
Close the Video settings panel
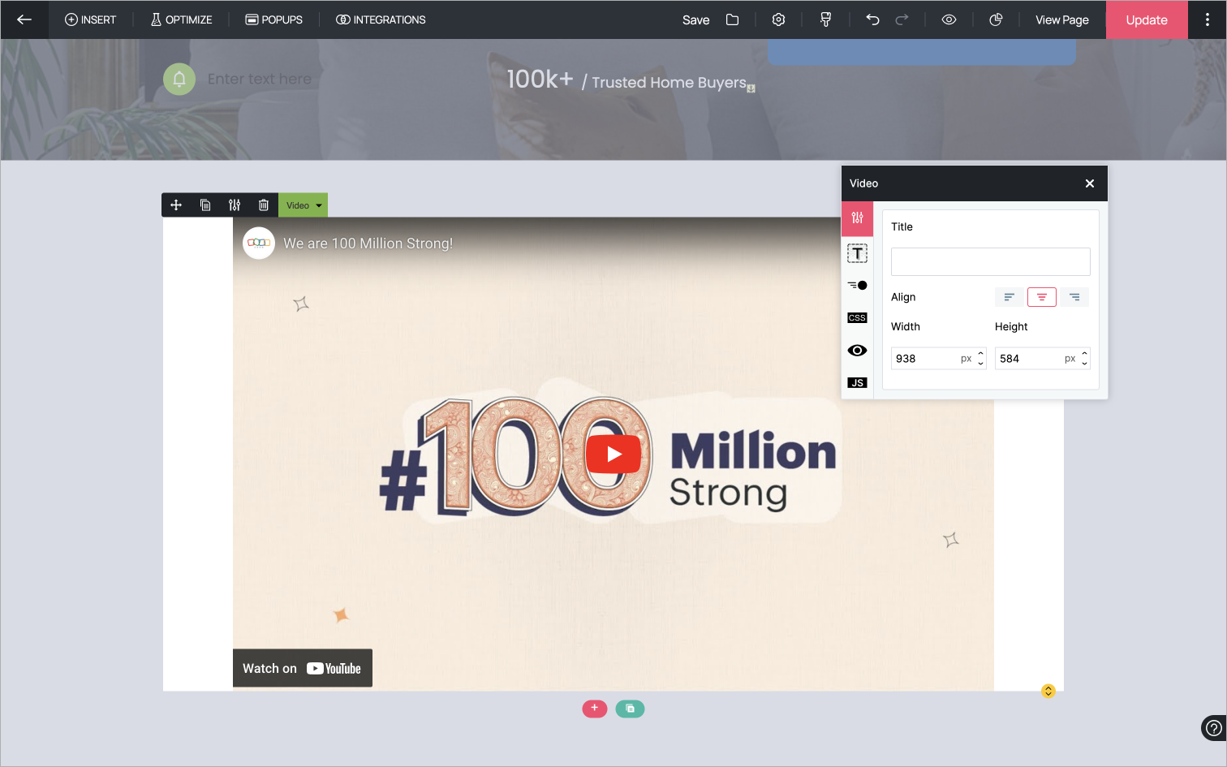[1090, 183]
